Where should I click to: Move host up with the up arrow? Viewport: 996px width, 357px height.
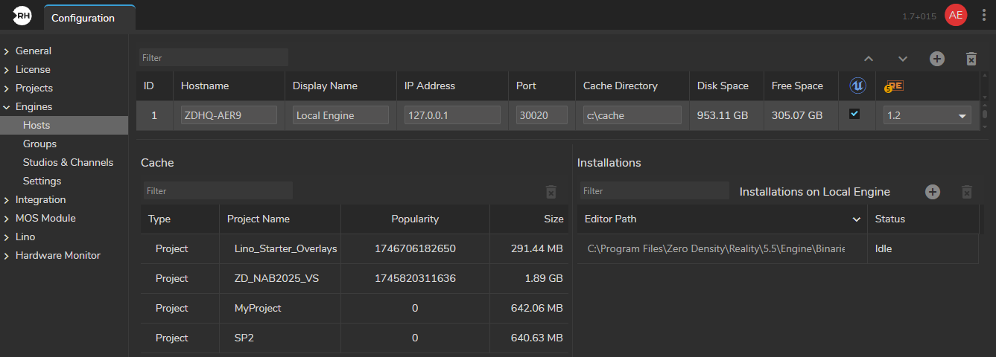click(868, 58)
